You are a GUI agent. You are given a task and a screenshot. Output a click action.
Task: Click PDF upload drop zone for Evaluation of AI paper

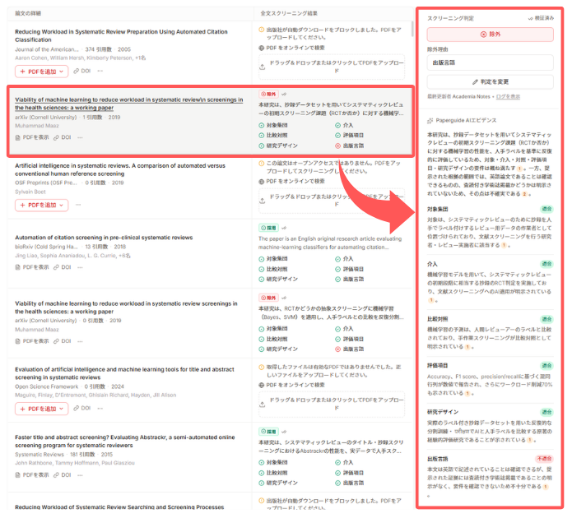[x=332, y=404]
